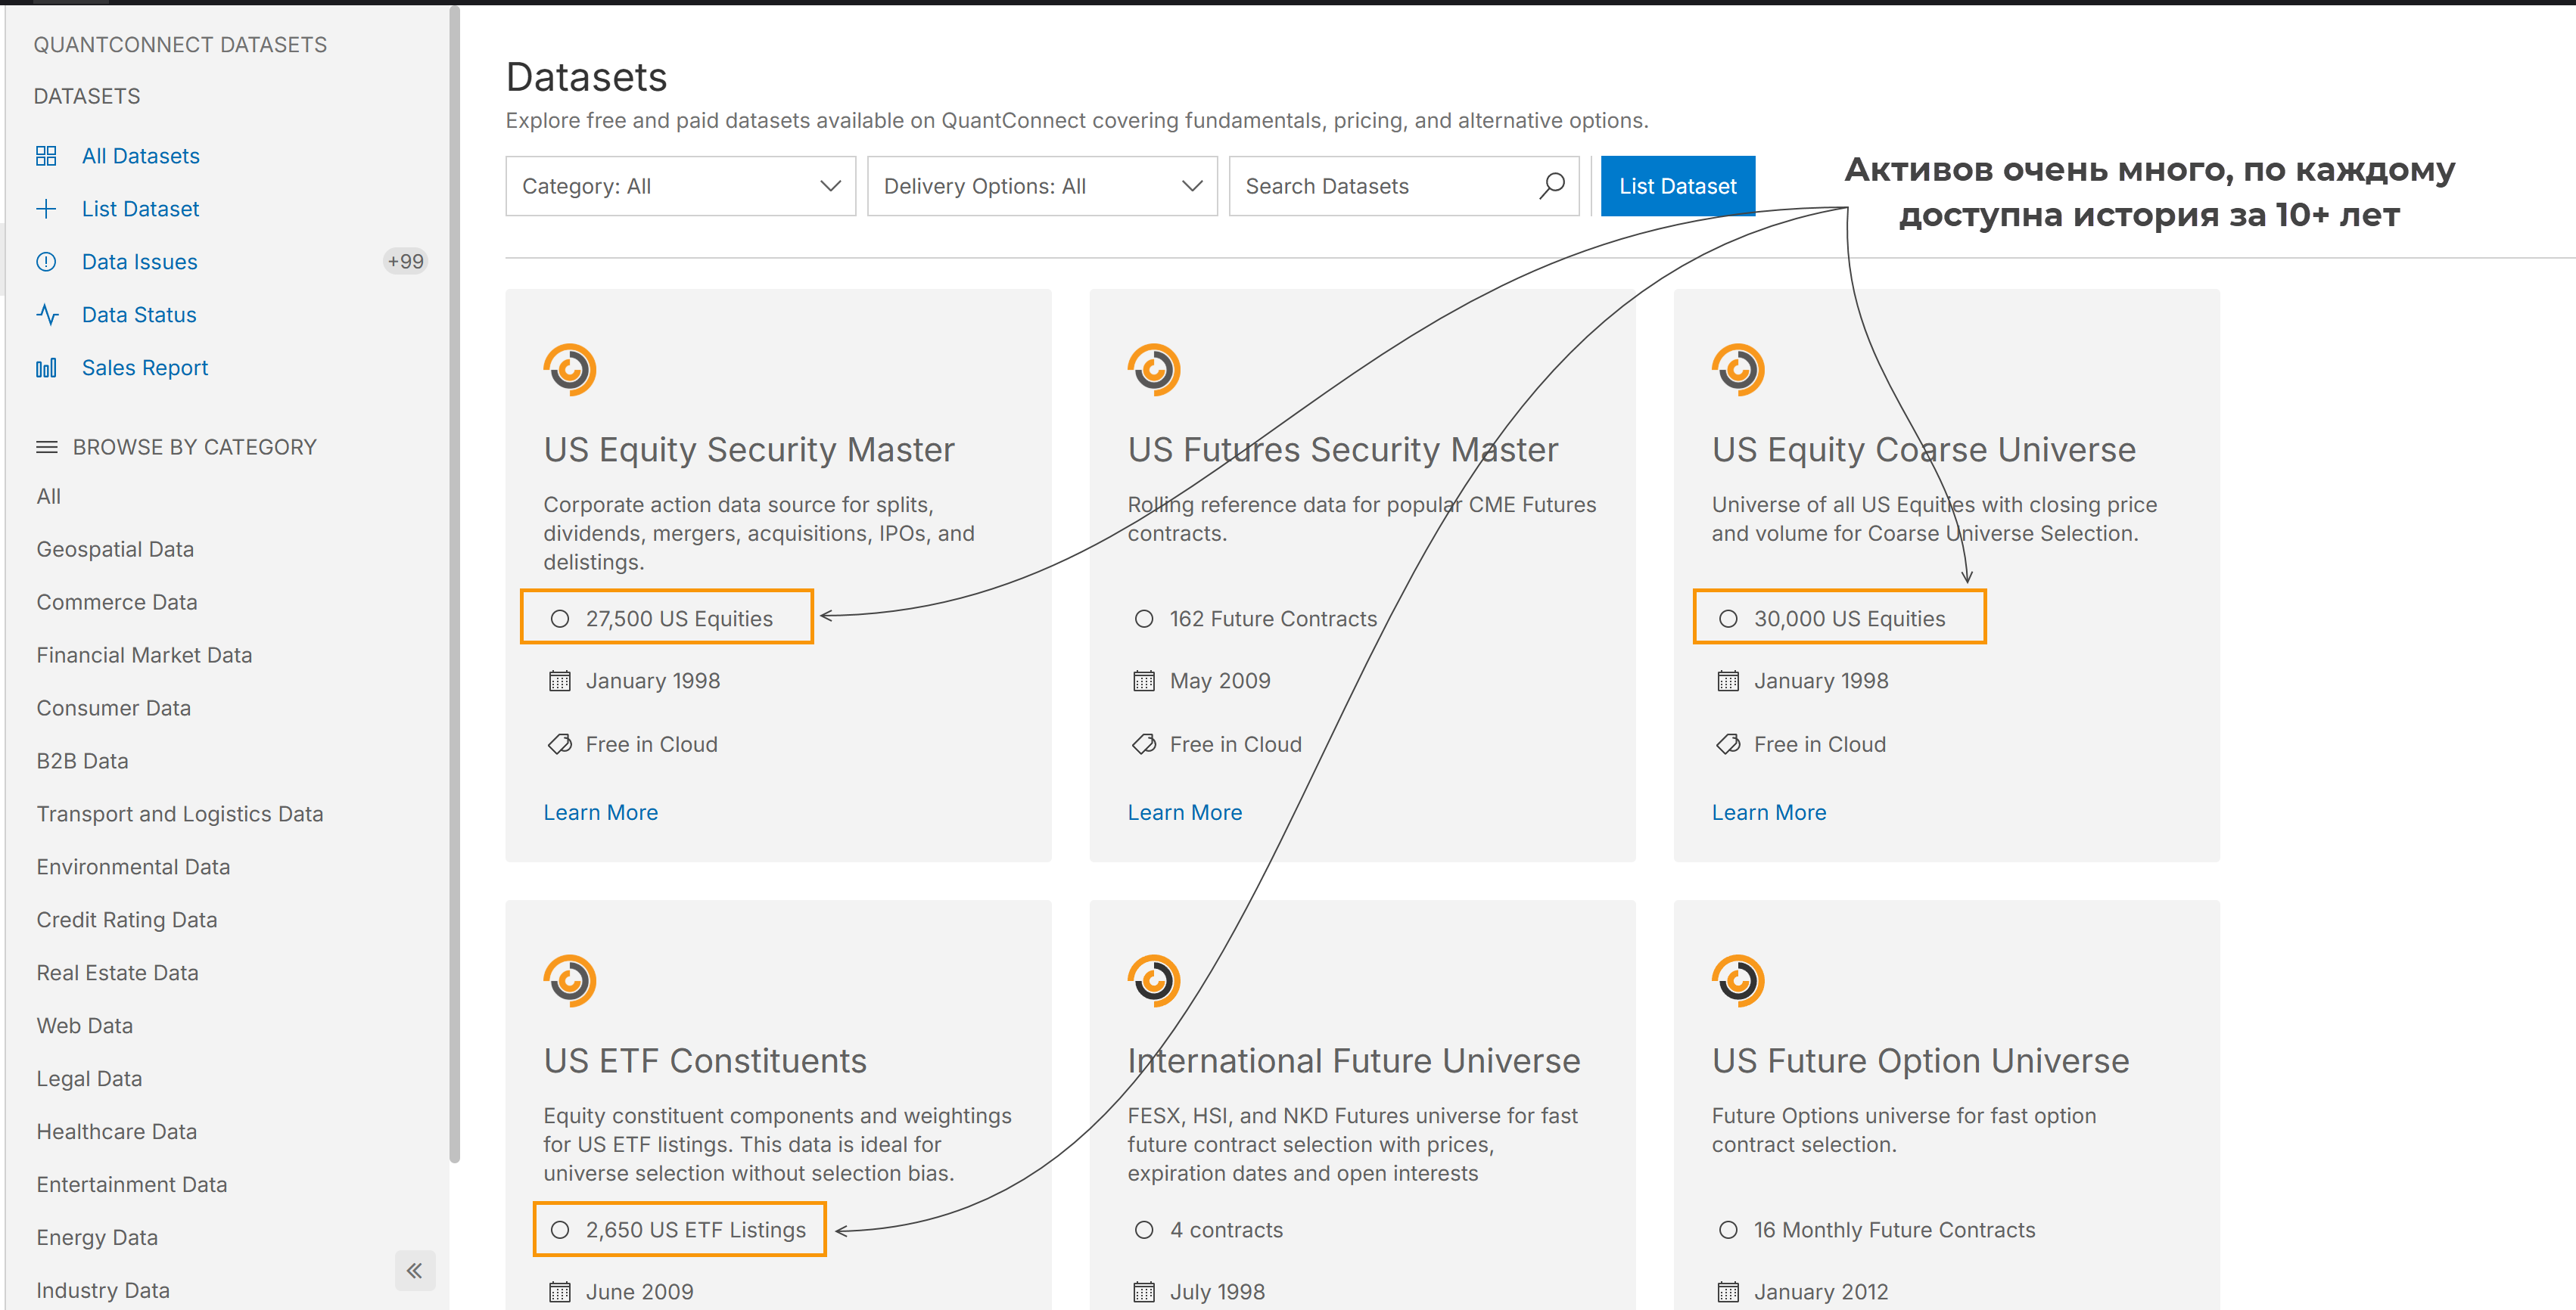
Task: Click the search magnifier icon
Action: (1552, 186)
